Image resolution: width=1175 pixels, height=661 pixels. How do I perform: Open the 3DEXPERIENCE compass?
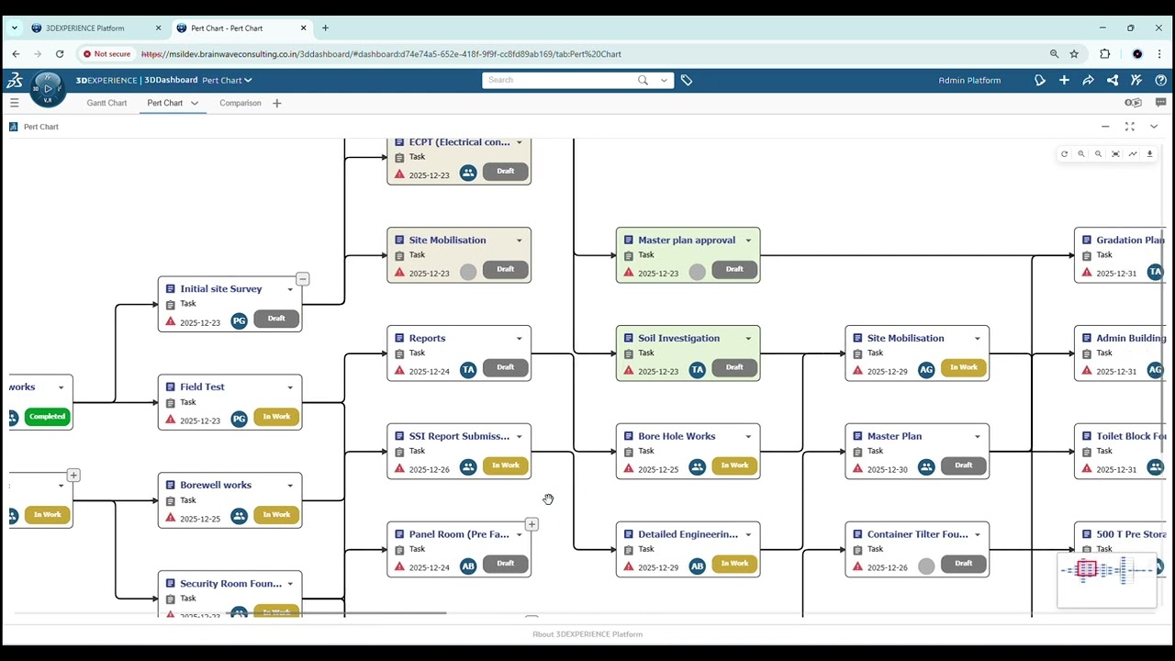click(x=48, y=88)
